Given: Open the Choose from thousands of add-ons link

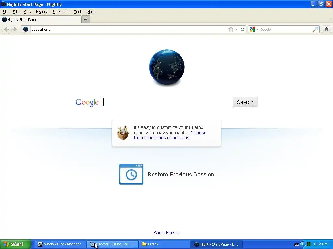Looking at the screenshot, I should (170, 135).
